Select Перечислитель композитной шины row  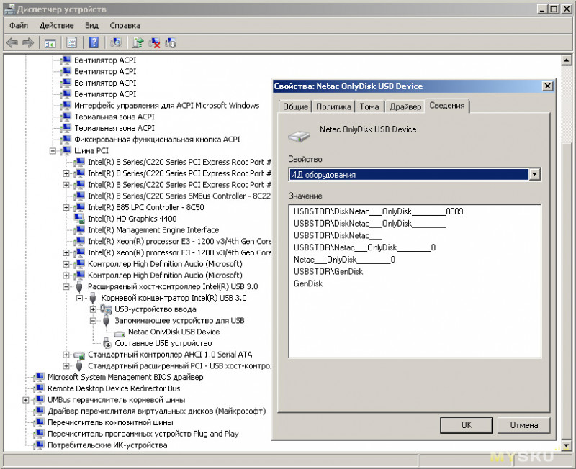click(110, 422)
